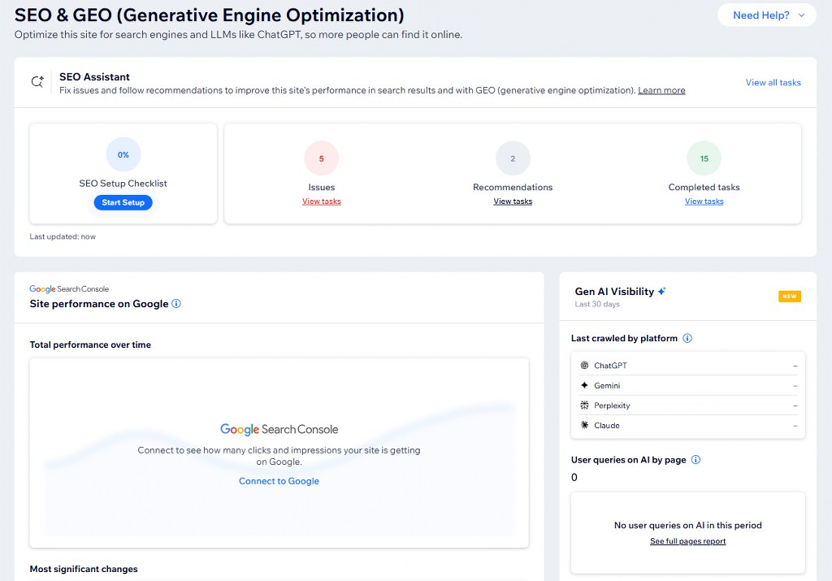This screenshot has width=832, height=581.
Task: Click info icon beside User queries on AI
Action: click(695, 460)
